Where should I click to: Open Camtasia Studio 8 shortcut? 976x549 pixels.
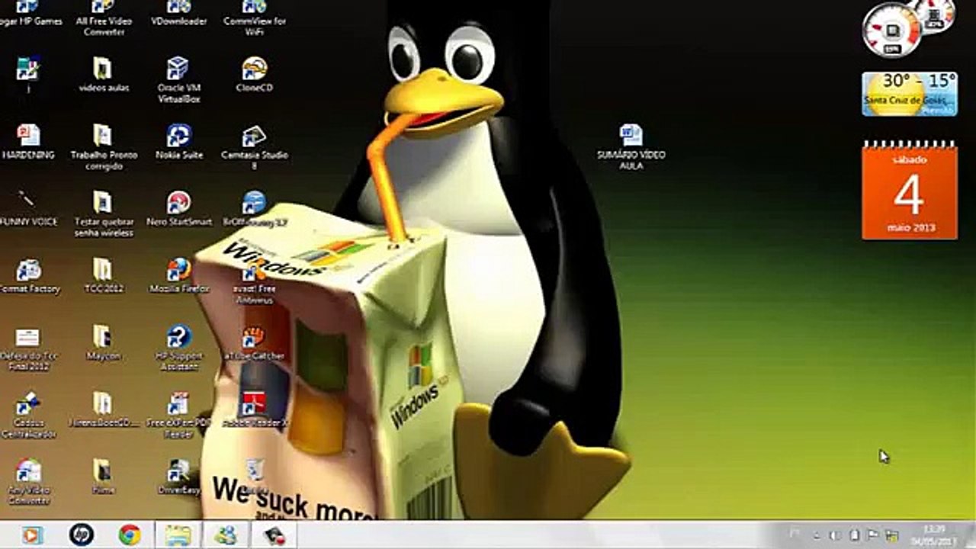click(254, 147)
